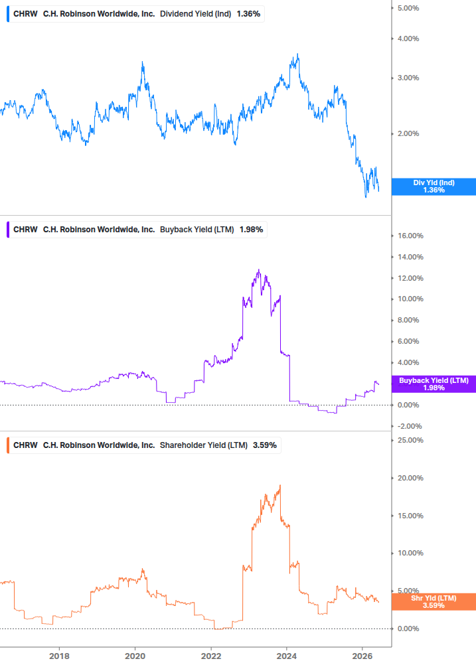
Task: Click the 2024 label on the time axis
Action: click(287, 656)
